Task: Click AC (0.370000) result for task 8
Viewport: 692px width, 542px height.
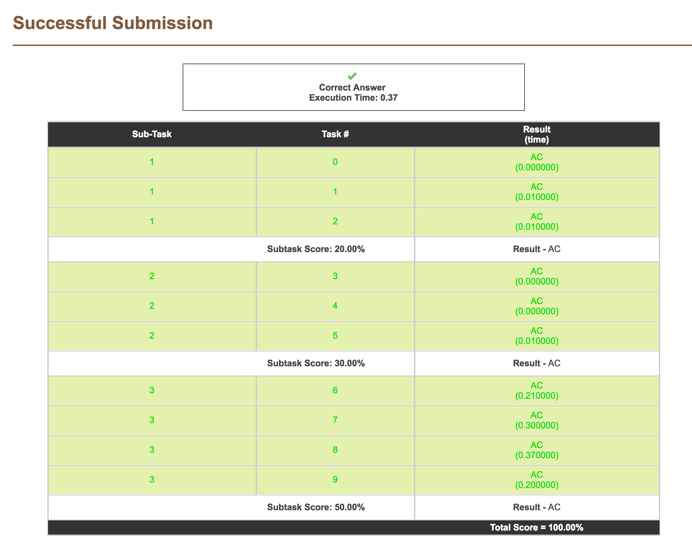Action: coord(536,450)
